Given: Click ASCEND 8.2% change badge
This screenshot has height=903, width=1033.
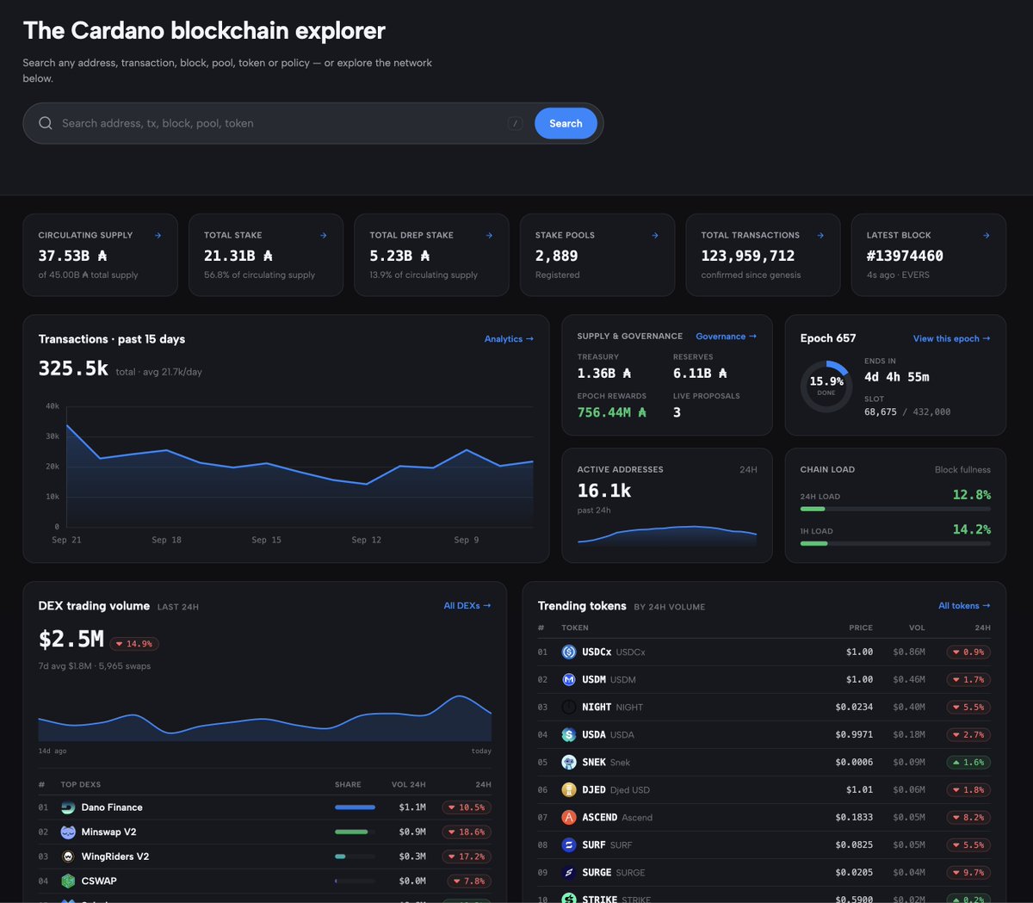Looking at the screenshot, I should 968,818.
